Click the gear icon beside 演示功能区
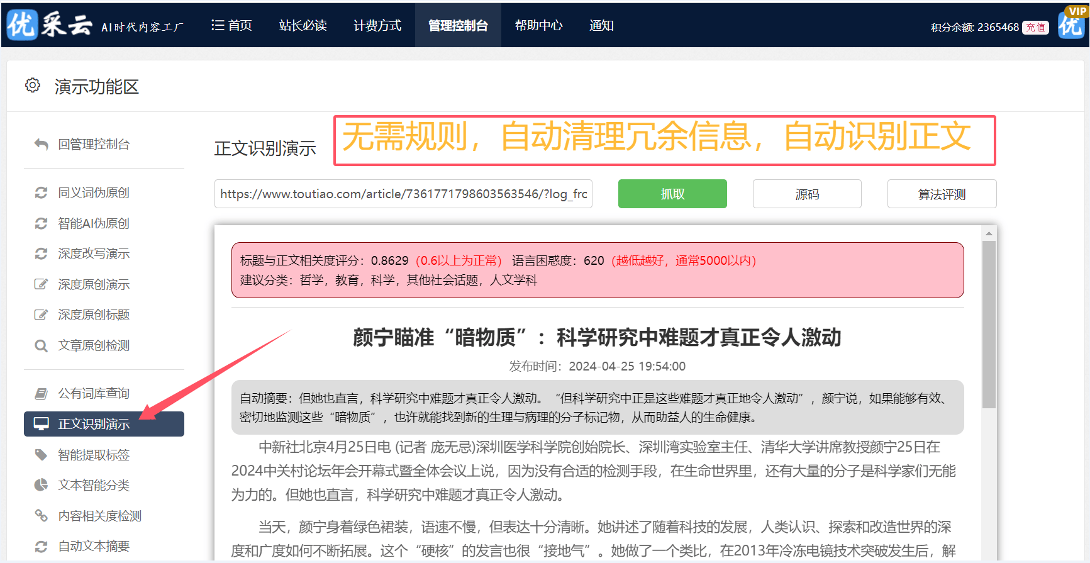1090x563 pixels. pos(33,85)
